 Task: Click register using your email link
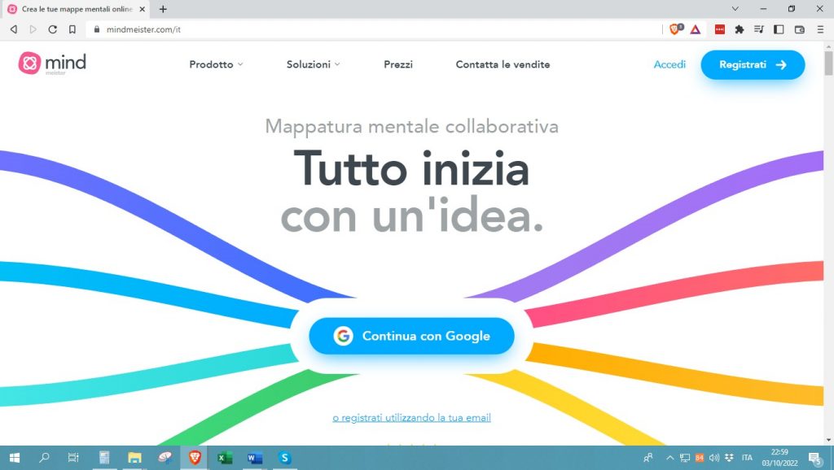(411, 418)
